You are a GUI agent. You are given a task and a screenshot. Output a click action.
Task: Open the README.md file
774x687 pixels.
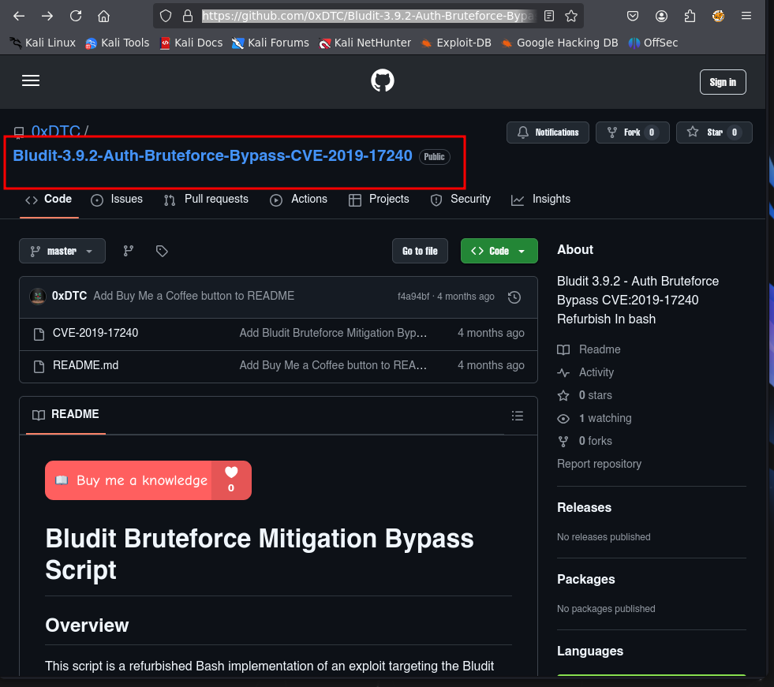click(x=85, y=366)
